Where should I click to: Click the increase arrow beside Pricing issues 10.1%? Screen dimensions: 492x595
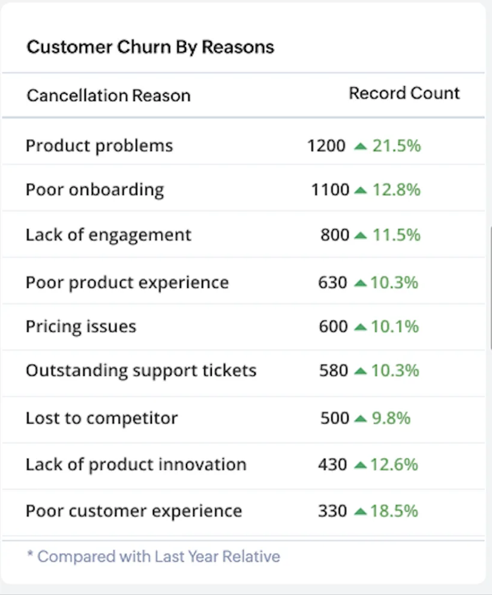360,327
